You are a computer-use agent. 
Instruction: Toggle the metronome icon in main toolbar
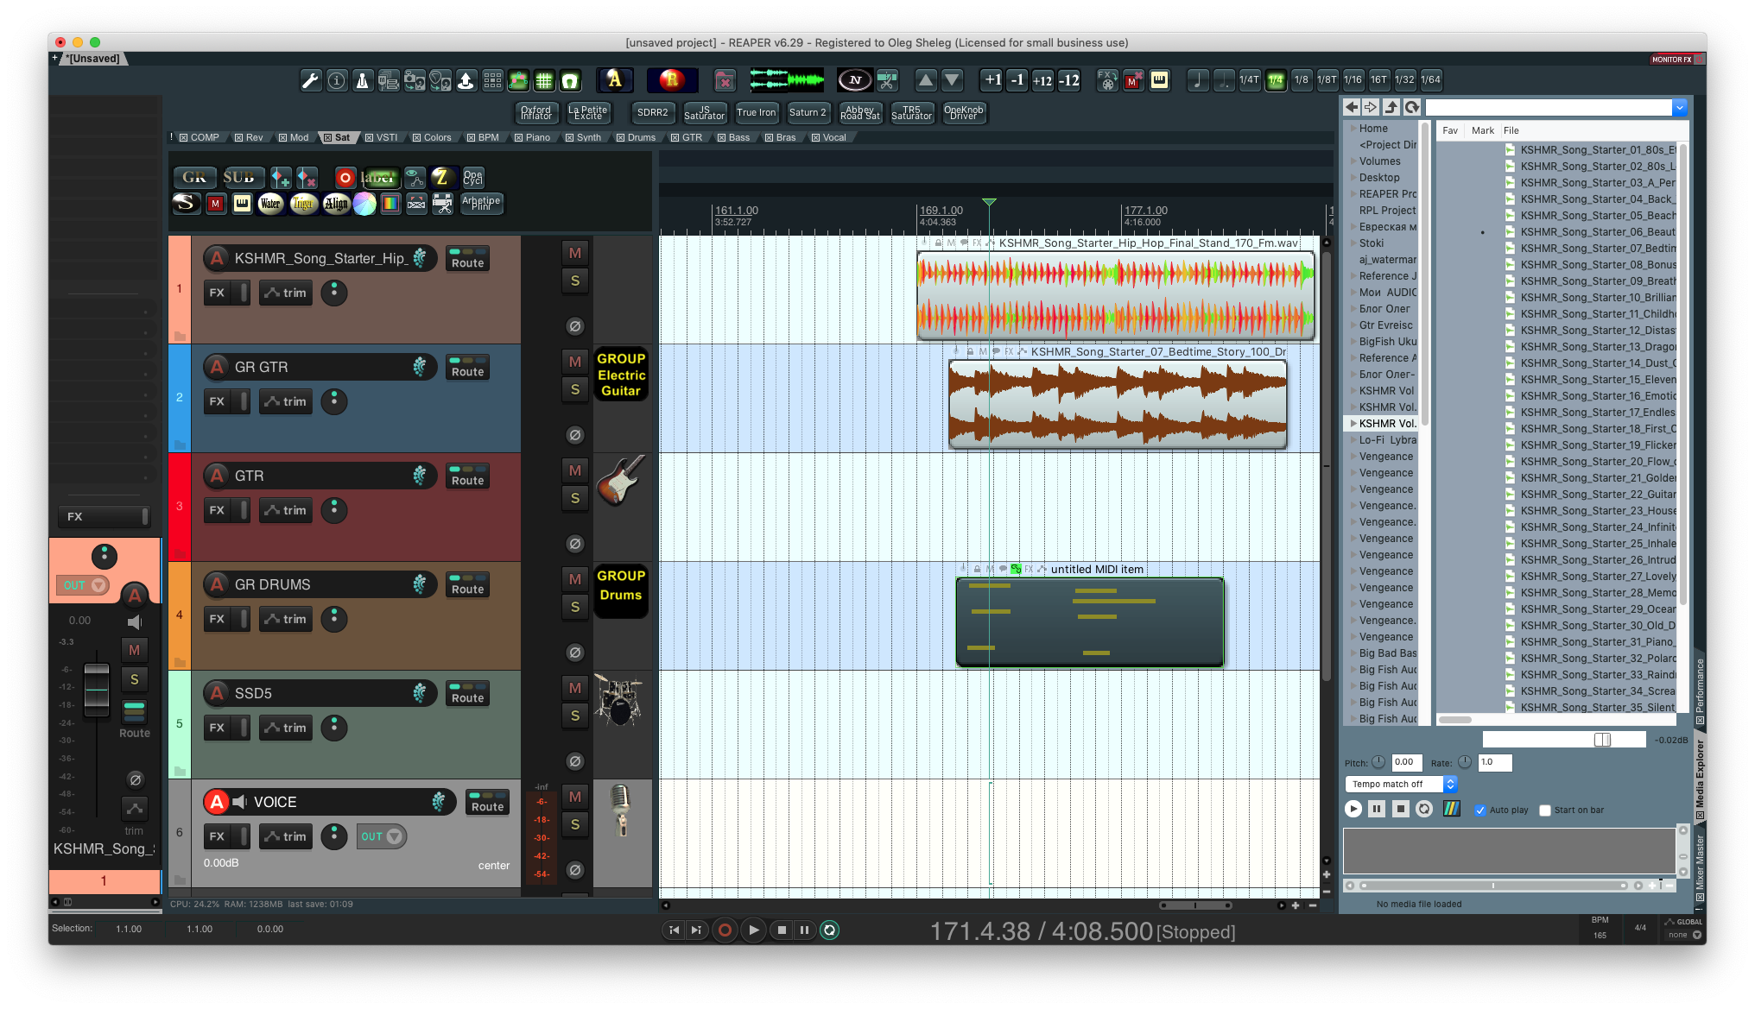tap(363, 81)
